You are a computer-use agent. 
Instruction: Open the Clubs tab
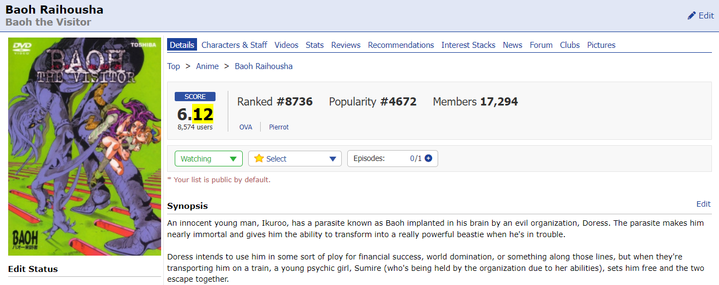pyautogui.click(x=570, y=45)
